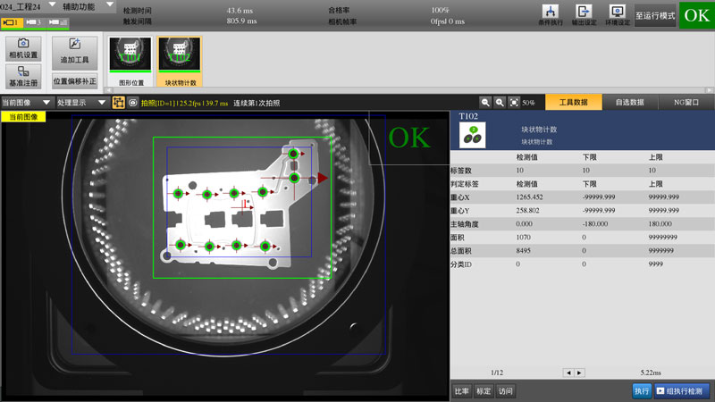Expand the 处理显示 dropdown
The width and height of the screenshot is (715, 402).
(80, 103)
